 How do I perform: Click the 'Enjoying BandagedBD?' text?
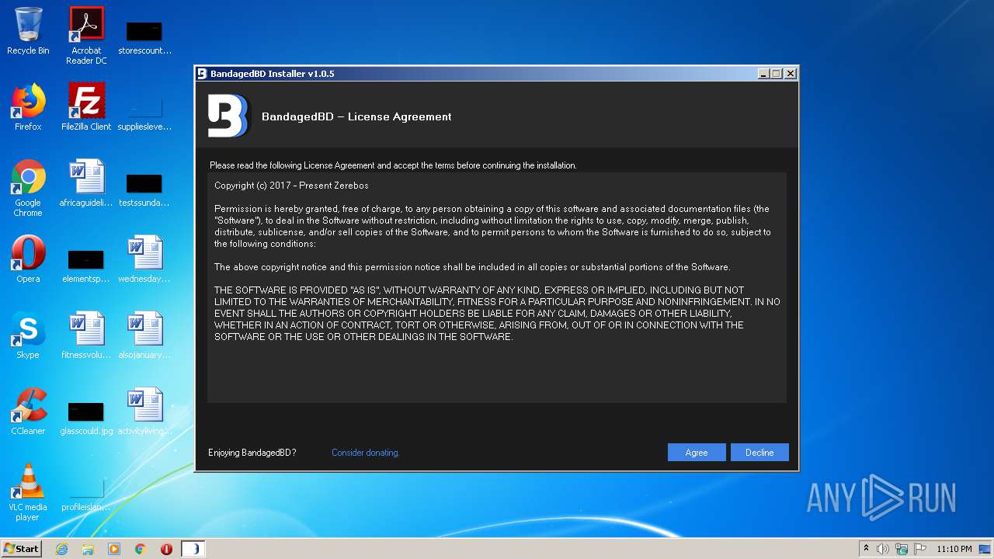tap(252, 453)
